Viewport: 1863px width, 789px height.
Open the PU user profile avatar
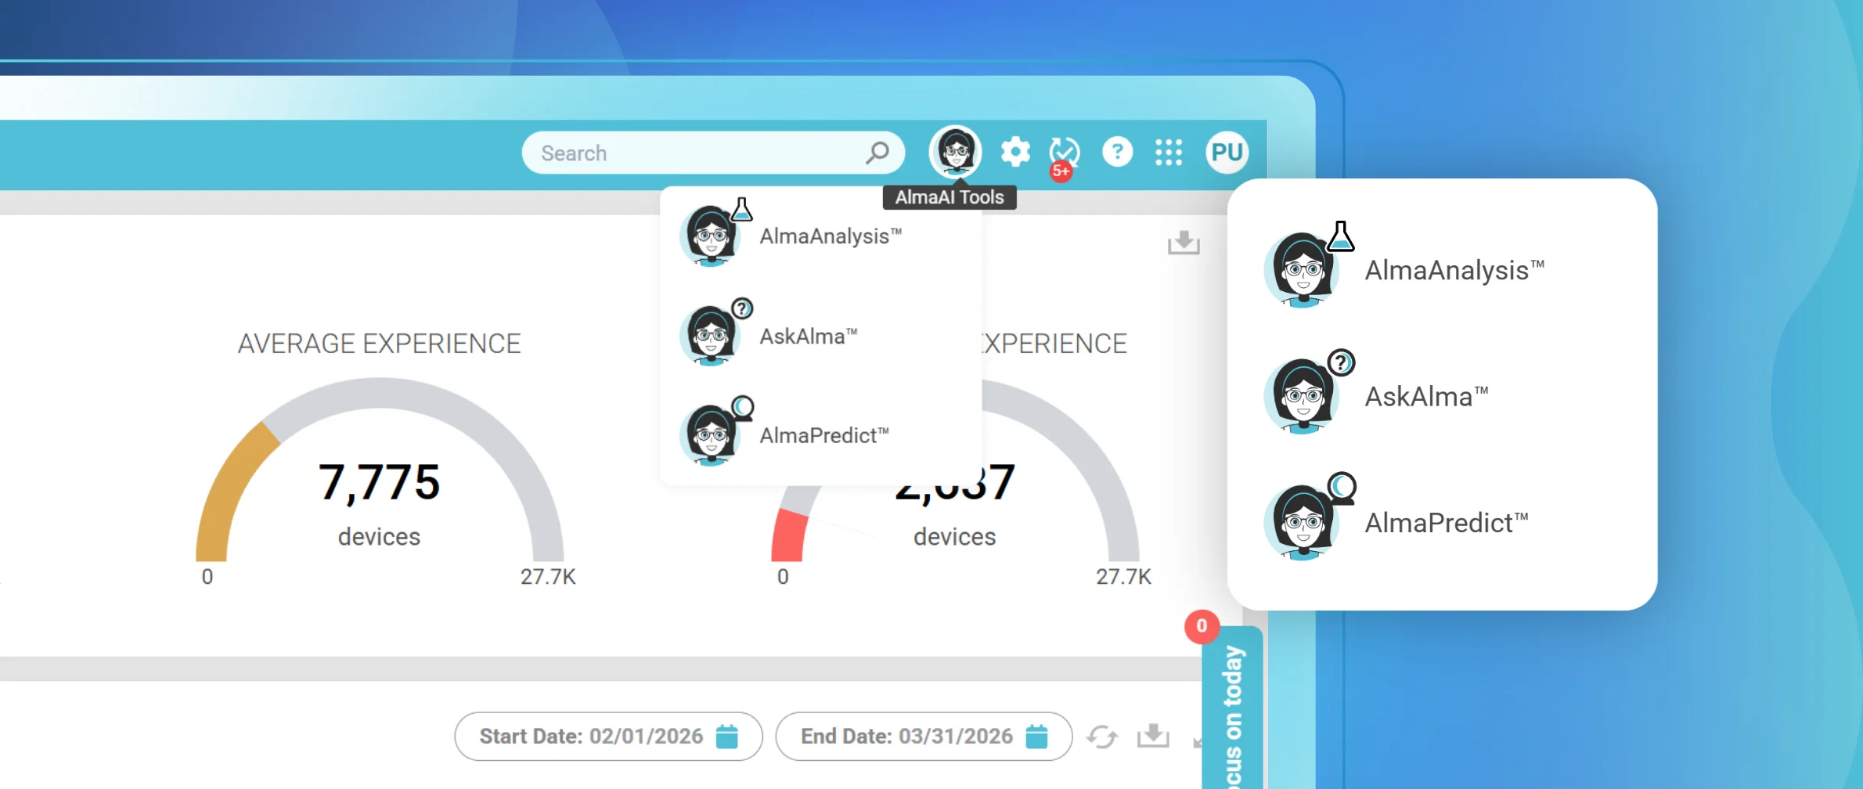1227,152
